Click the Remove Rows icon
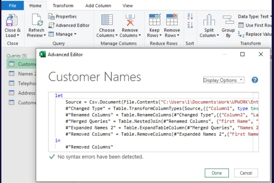Screen dimensions: 274x183 [x=172, y=20]
